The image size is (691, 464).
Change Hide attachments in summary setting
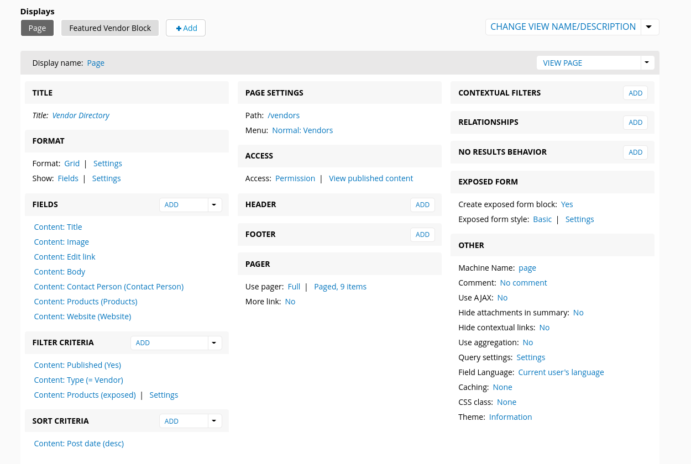[x=578, y=313]
